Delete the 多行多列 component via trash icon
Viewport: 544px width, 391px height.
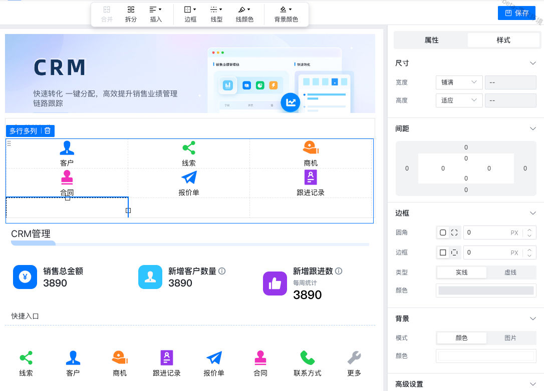pos(48,130)
